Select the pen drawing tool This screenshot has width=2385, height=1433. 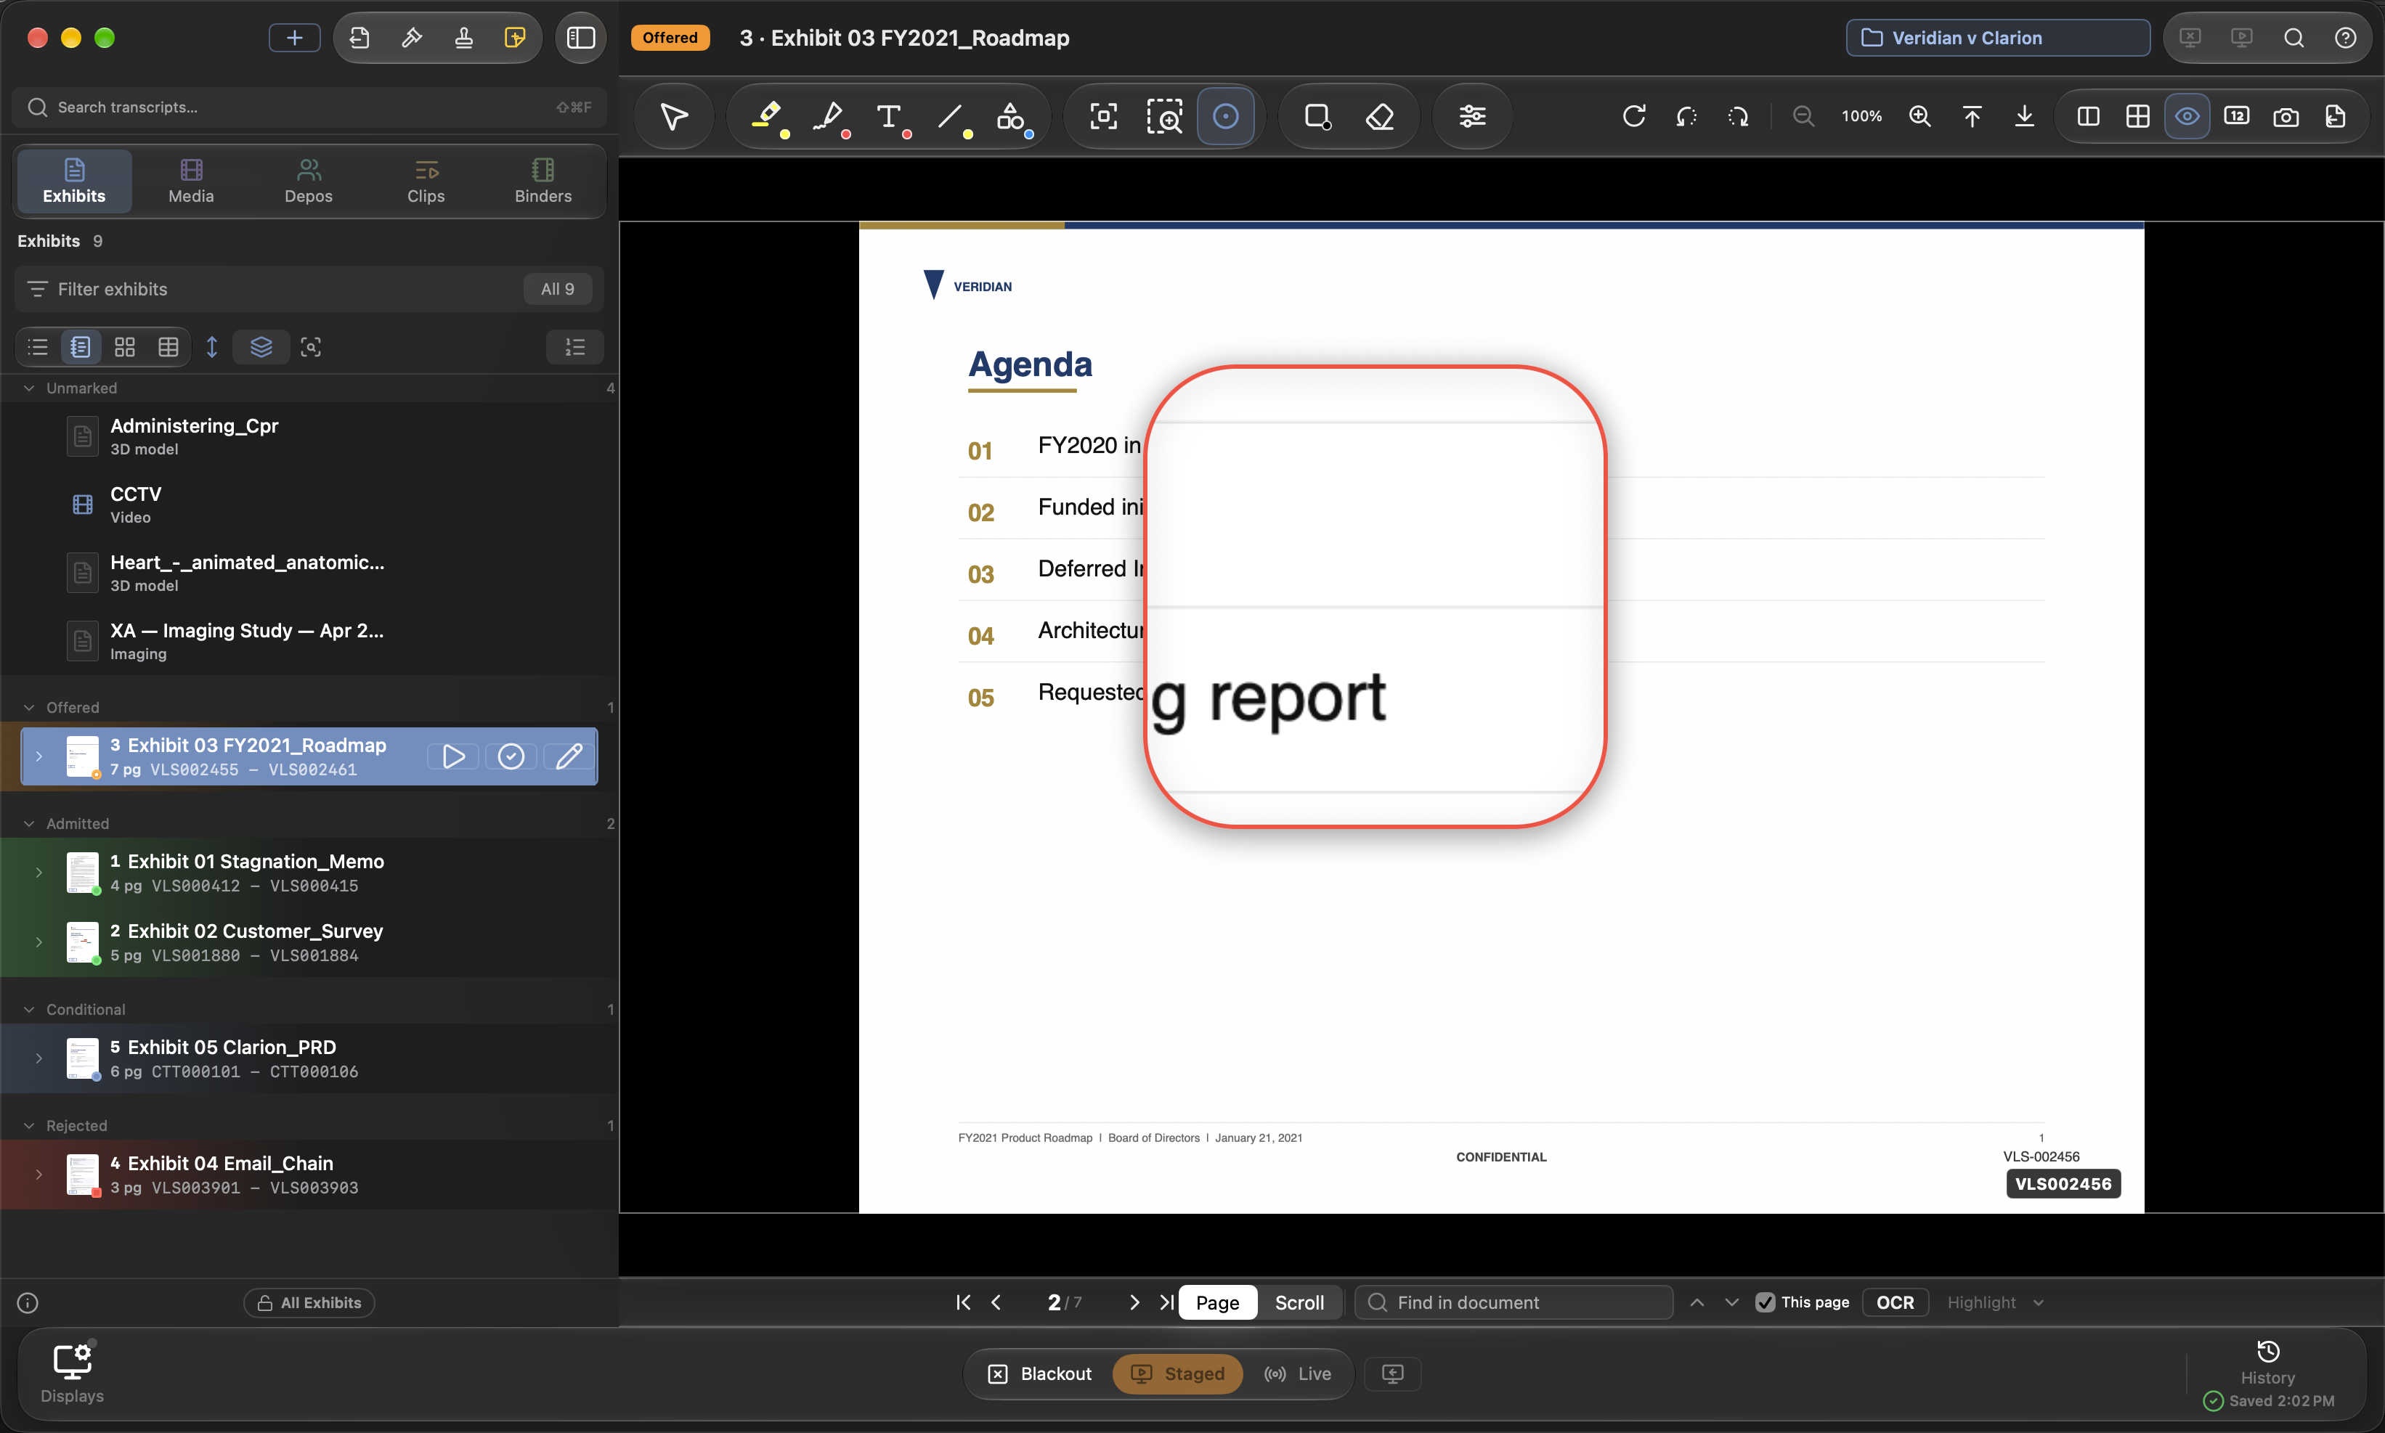[829, 117]
